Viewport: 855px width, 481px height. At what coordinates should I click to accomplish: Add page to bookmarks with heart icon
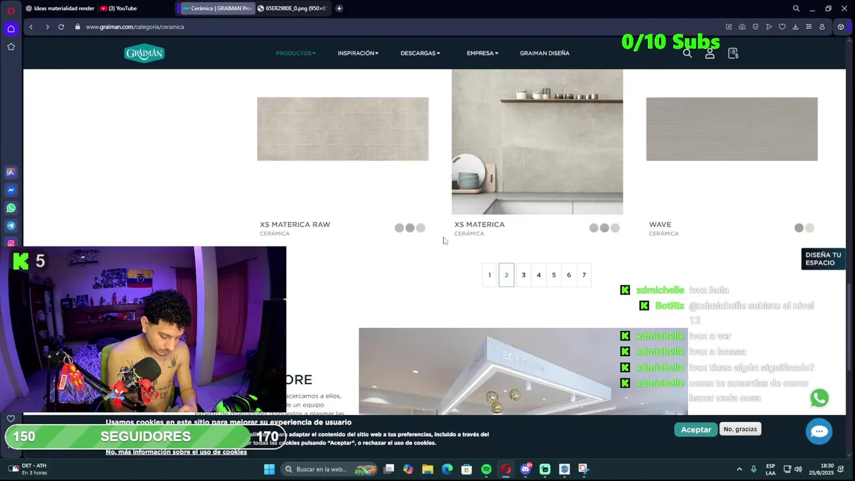click(x=782, y=27)
